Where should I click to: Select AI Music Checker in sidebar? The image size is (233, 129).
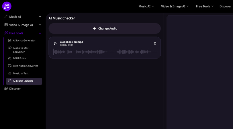pos(24,81)
